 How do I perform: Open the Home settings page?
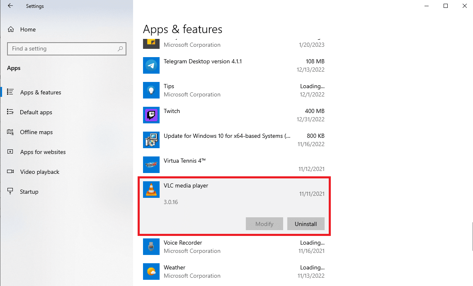[28, 29]
